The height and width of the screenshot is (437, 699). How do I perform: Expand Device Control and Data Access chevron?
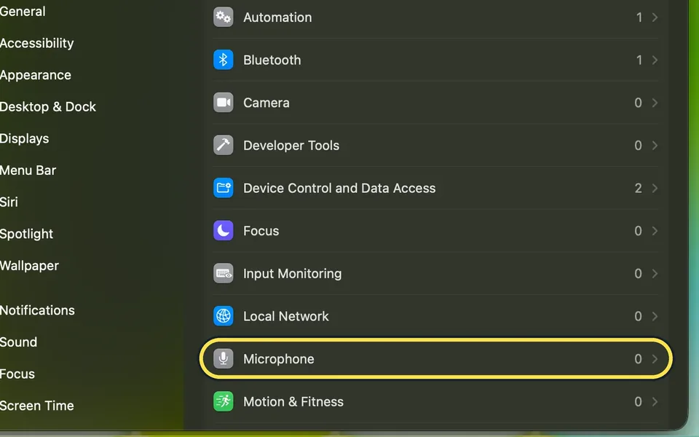point(655,188)
